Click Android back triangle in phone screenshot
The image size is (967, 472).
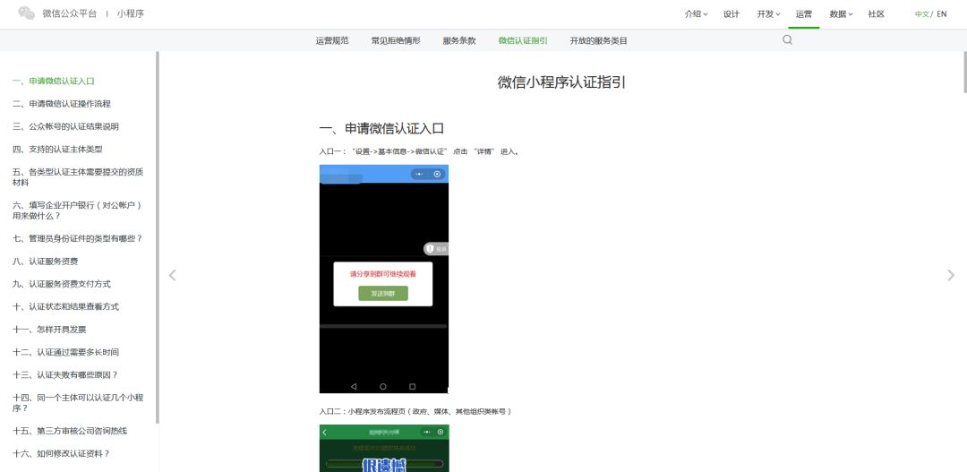[354, 386]
